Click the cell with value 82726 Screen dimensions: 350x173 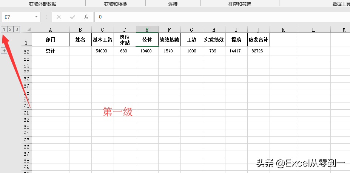pos(259,51)
